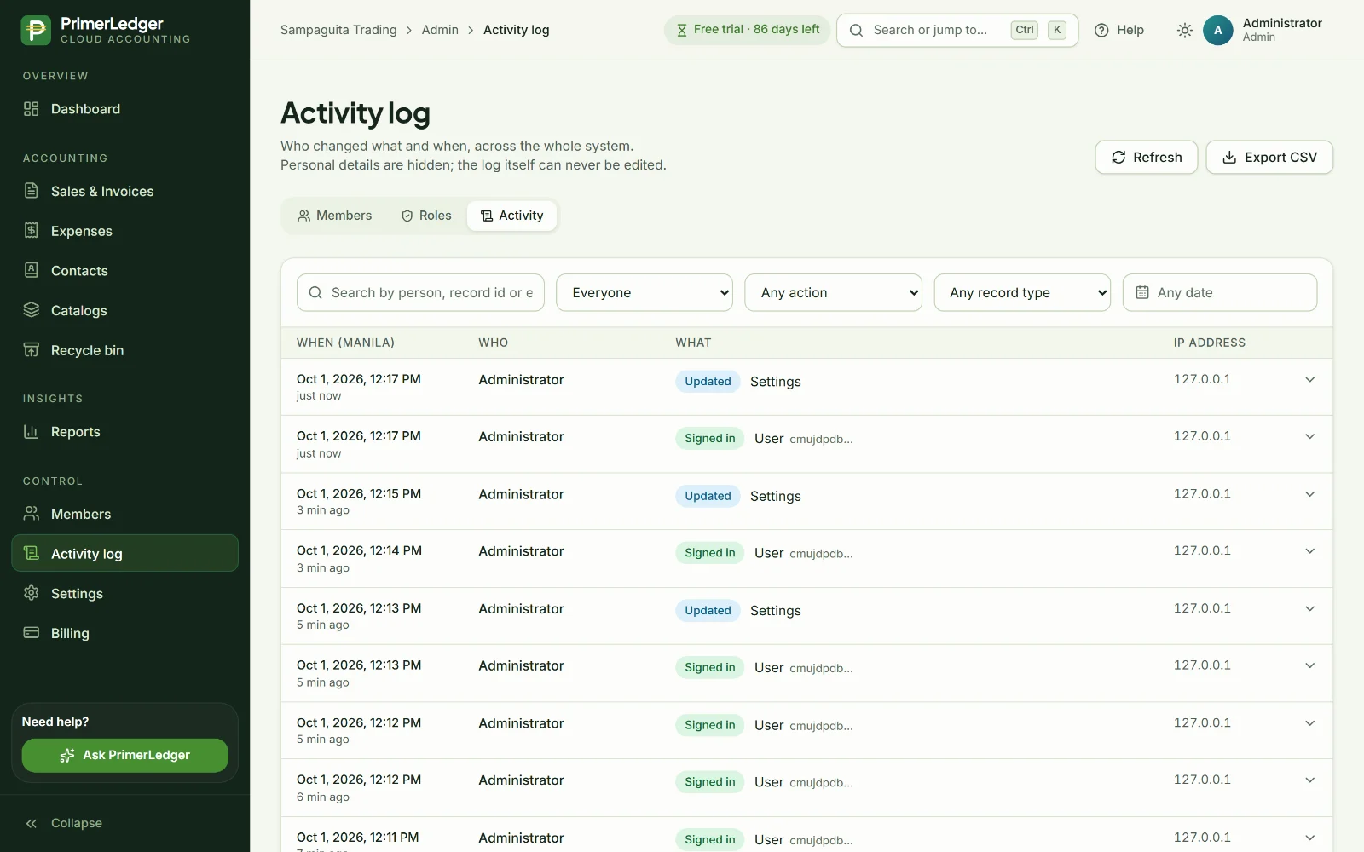The height and width of the screenshot is (852, 1364).
Task: Open the Everyone person filter dropdown
Action: click(644, 292)
